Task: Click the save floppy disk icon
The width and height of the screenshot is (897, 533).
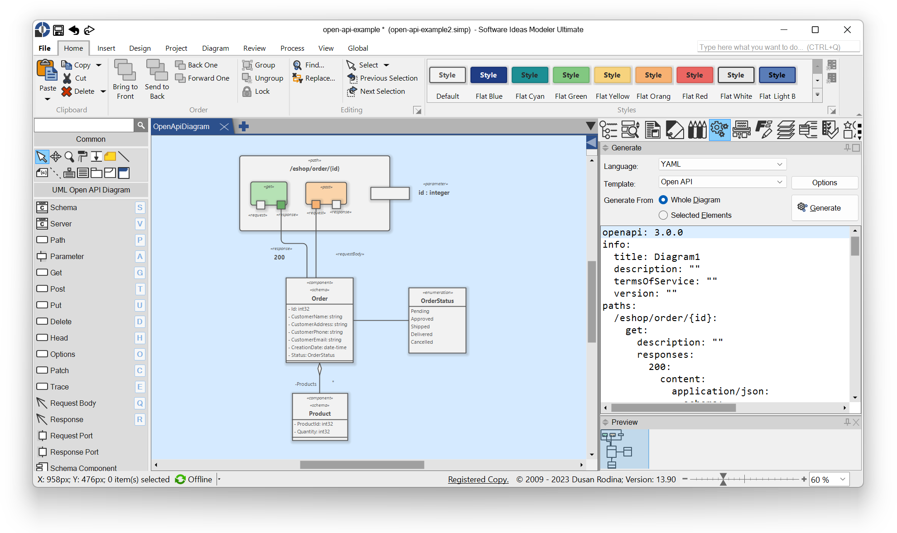Action: 58,30
